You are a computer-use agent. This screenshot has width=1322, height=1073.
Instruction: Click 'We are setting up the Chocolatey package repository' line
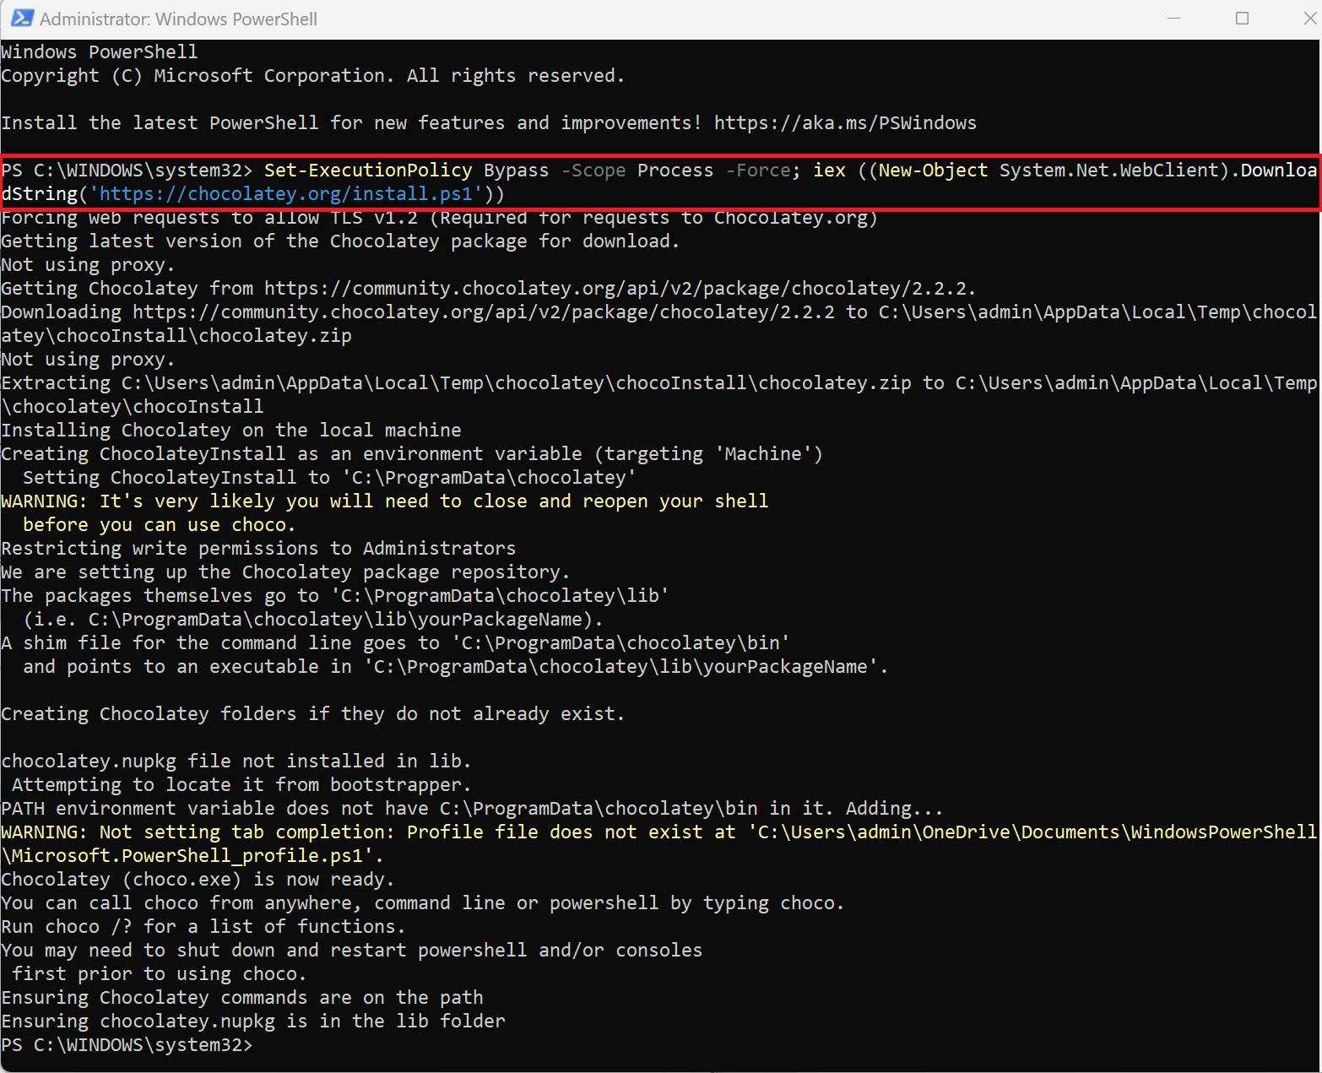click(286, 572)
